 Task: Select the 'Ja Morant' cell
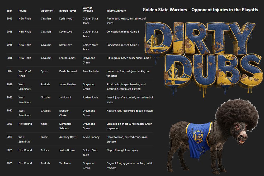tap(65, 97)
